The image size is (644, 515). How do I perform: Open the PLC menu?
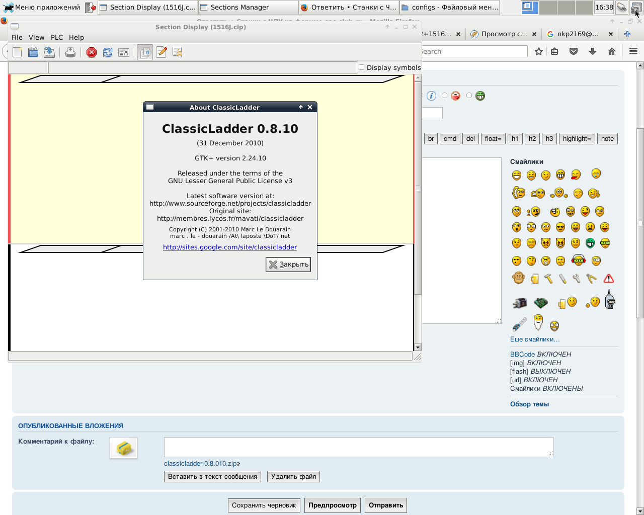point(57,37)
